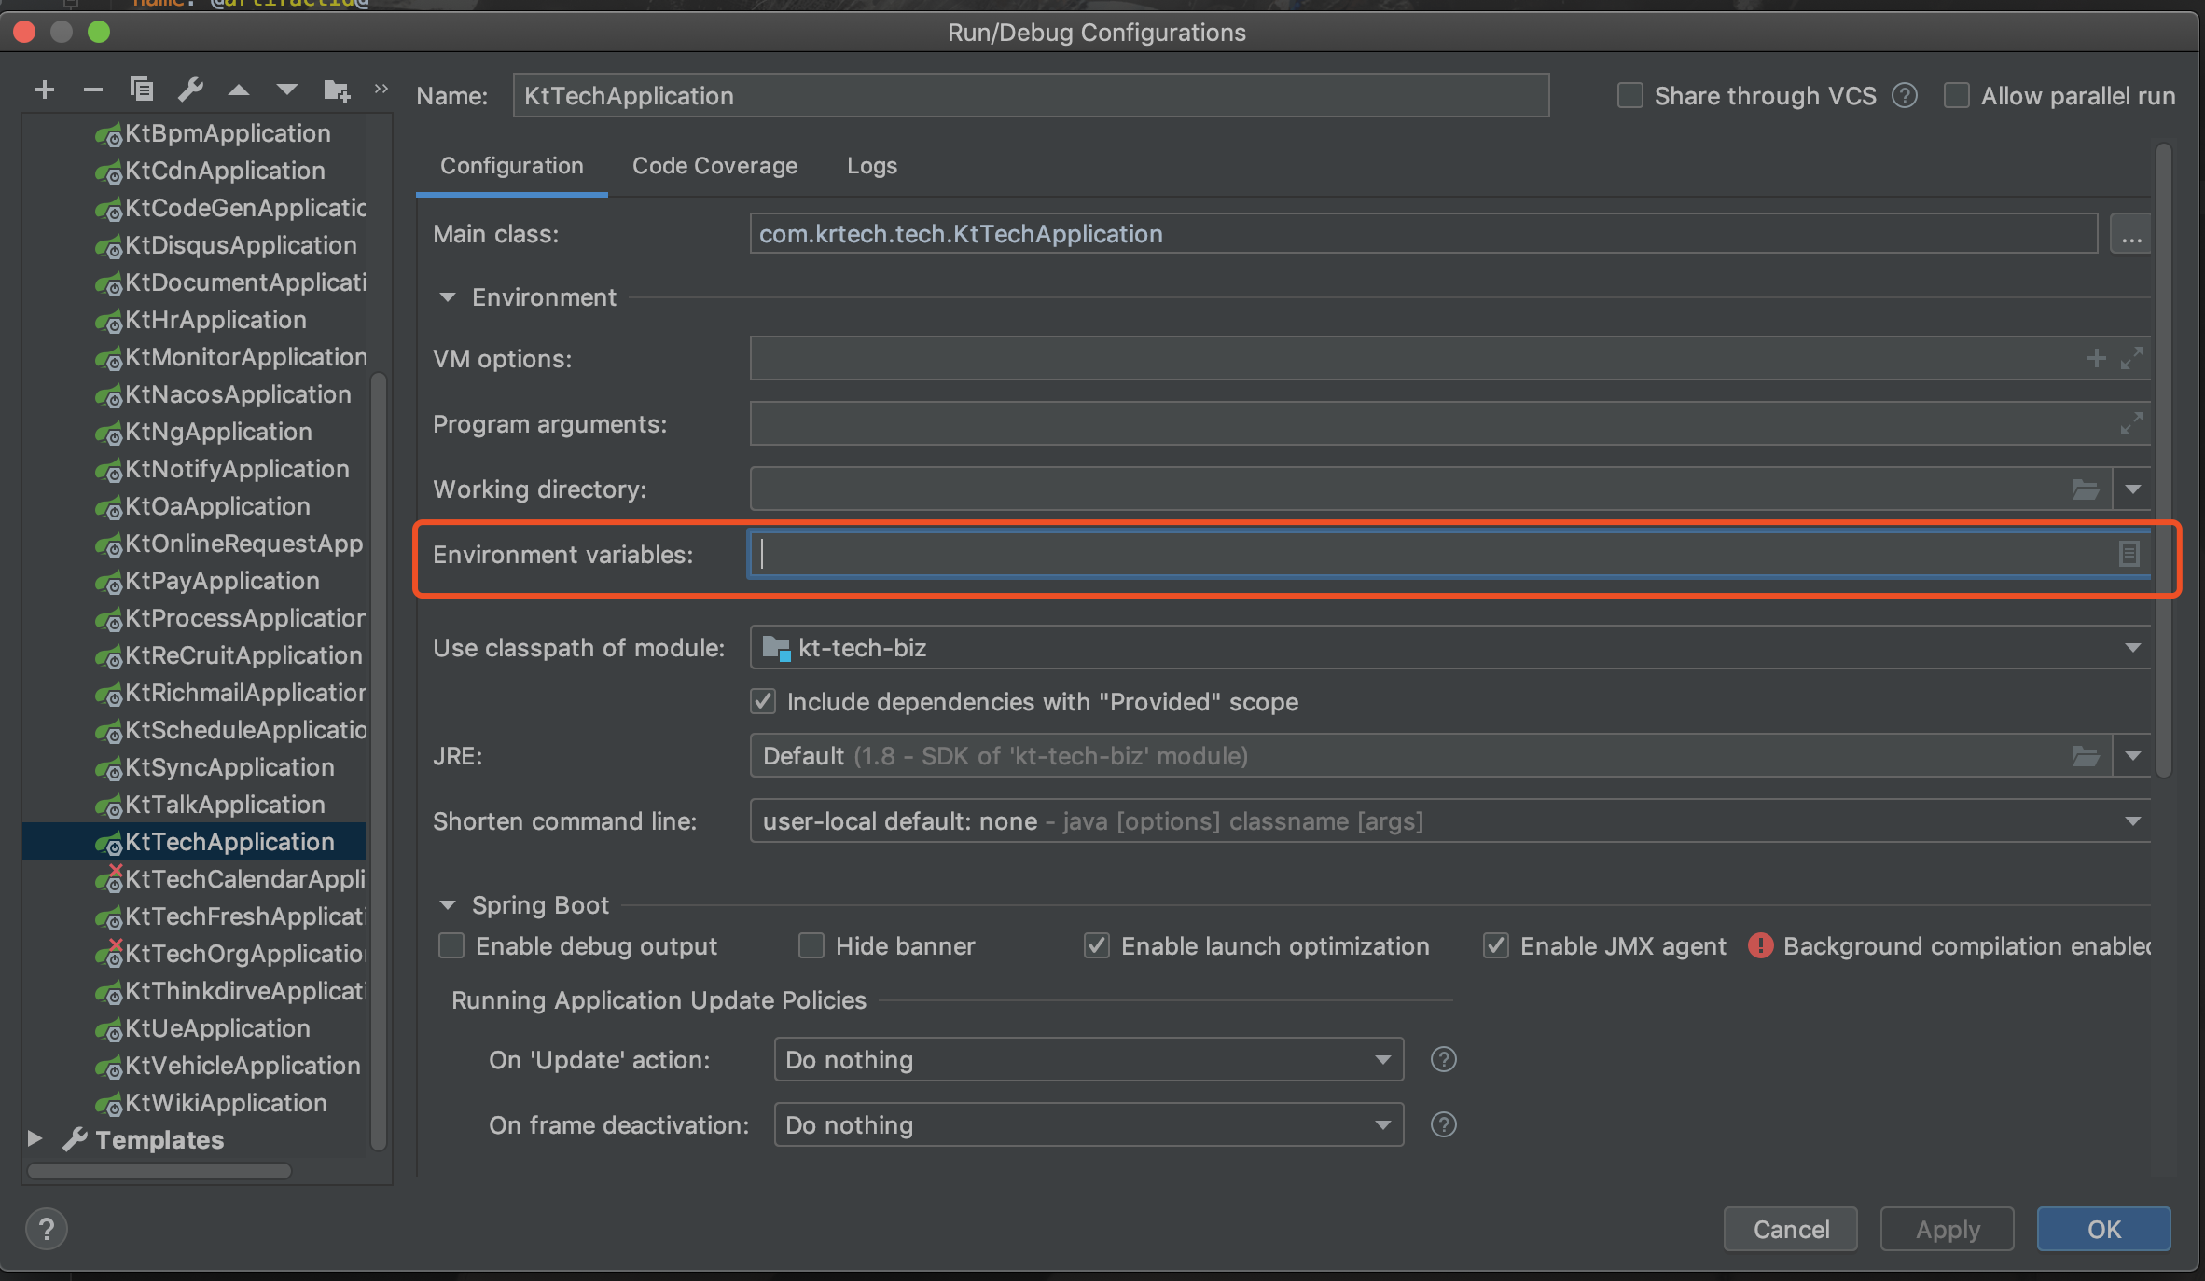Expand the Program arguments field
The height and width of the screenshot is (1281, 2205).
2132,424
